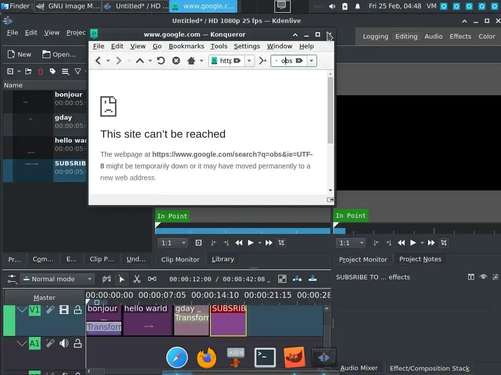
Task: Reload the page in Konqueror
Action: (161, 61)
